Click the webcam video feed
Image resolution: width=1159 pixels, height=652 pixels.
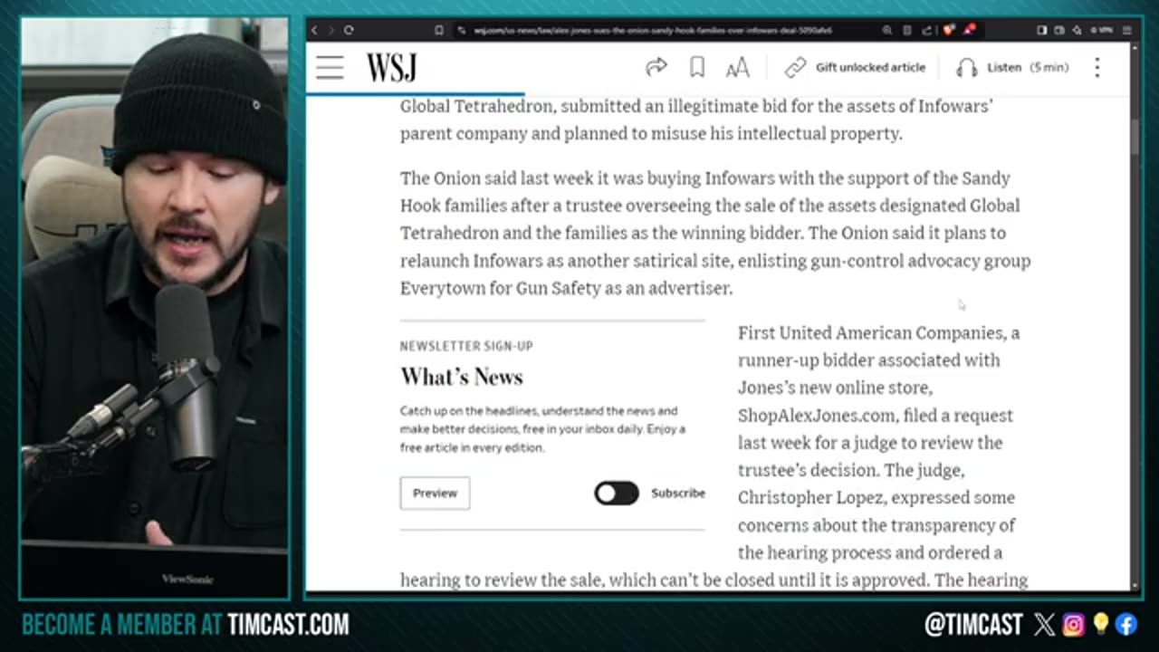point(154,308)
